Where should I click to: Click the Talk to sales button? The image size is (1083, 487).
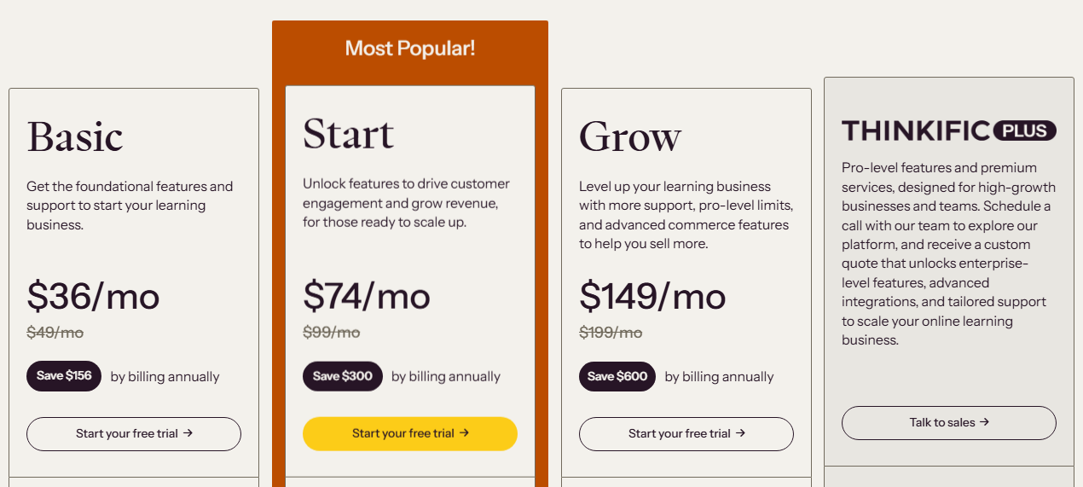pos(948,422)
